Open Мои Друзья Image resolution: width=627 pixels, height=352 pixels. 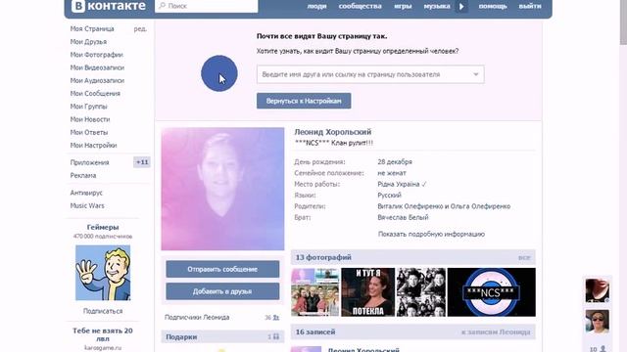click(x=88, y=41)
